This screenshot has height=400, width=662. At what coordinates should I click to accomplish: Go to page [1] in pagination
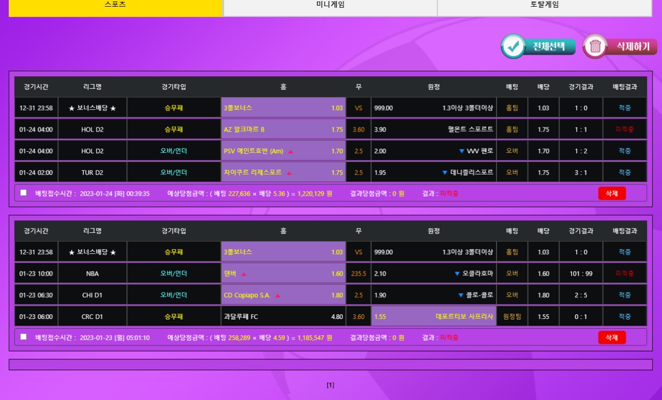coord(330,385)
